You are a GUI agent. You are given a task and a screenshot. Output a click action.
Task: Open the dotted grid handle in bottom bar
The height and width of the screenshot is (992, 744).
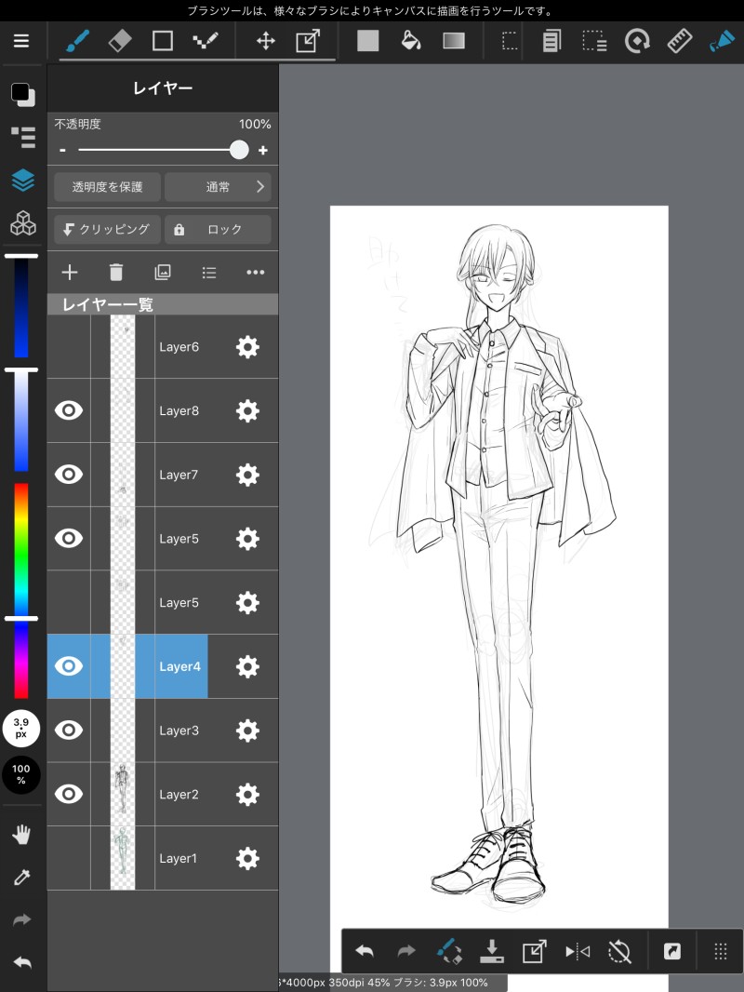click(721, 951)
